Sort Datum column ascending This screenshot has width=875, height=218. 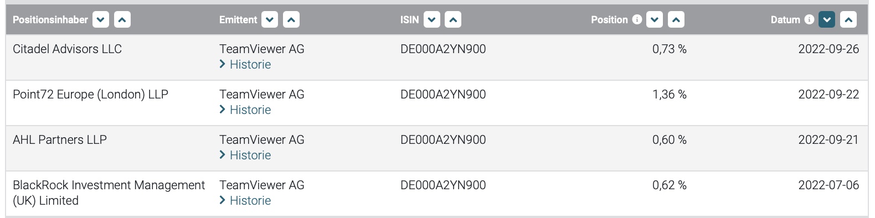848,20
